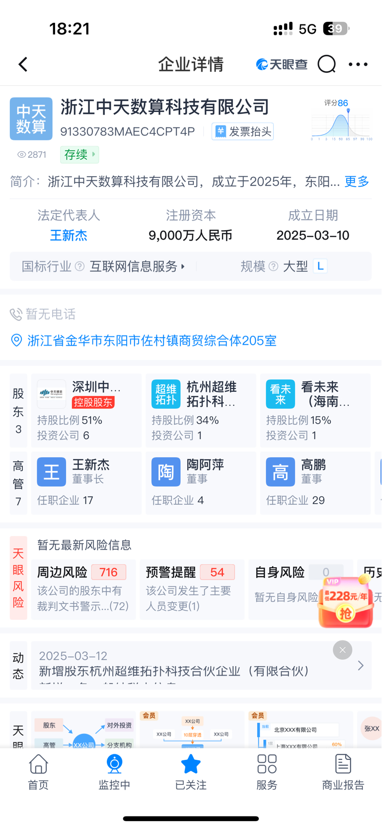This screenshot has width=382, height=829.
Task: Toggle 已关注 follow star
Action: [x=191, y=772]
